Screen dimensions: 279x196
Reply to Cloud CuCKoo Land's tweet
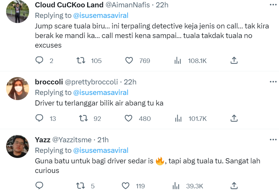39,60
